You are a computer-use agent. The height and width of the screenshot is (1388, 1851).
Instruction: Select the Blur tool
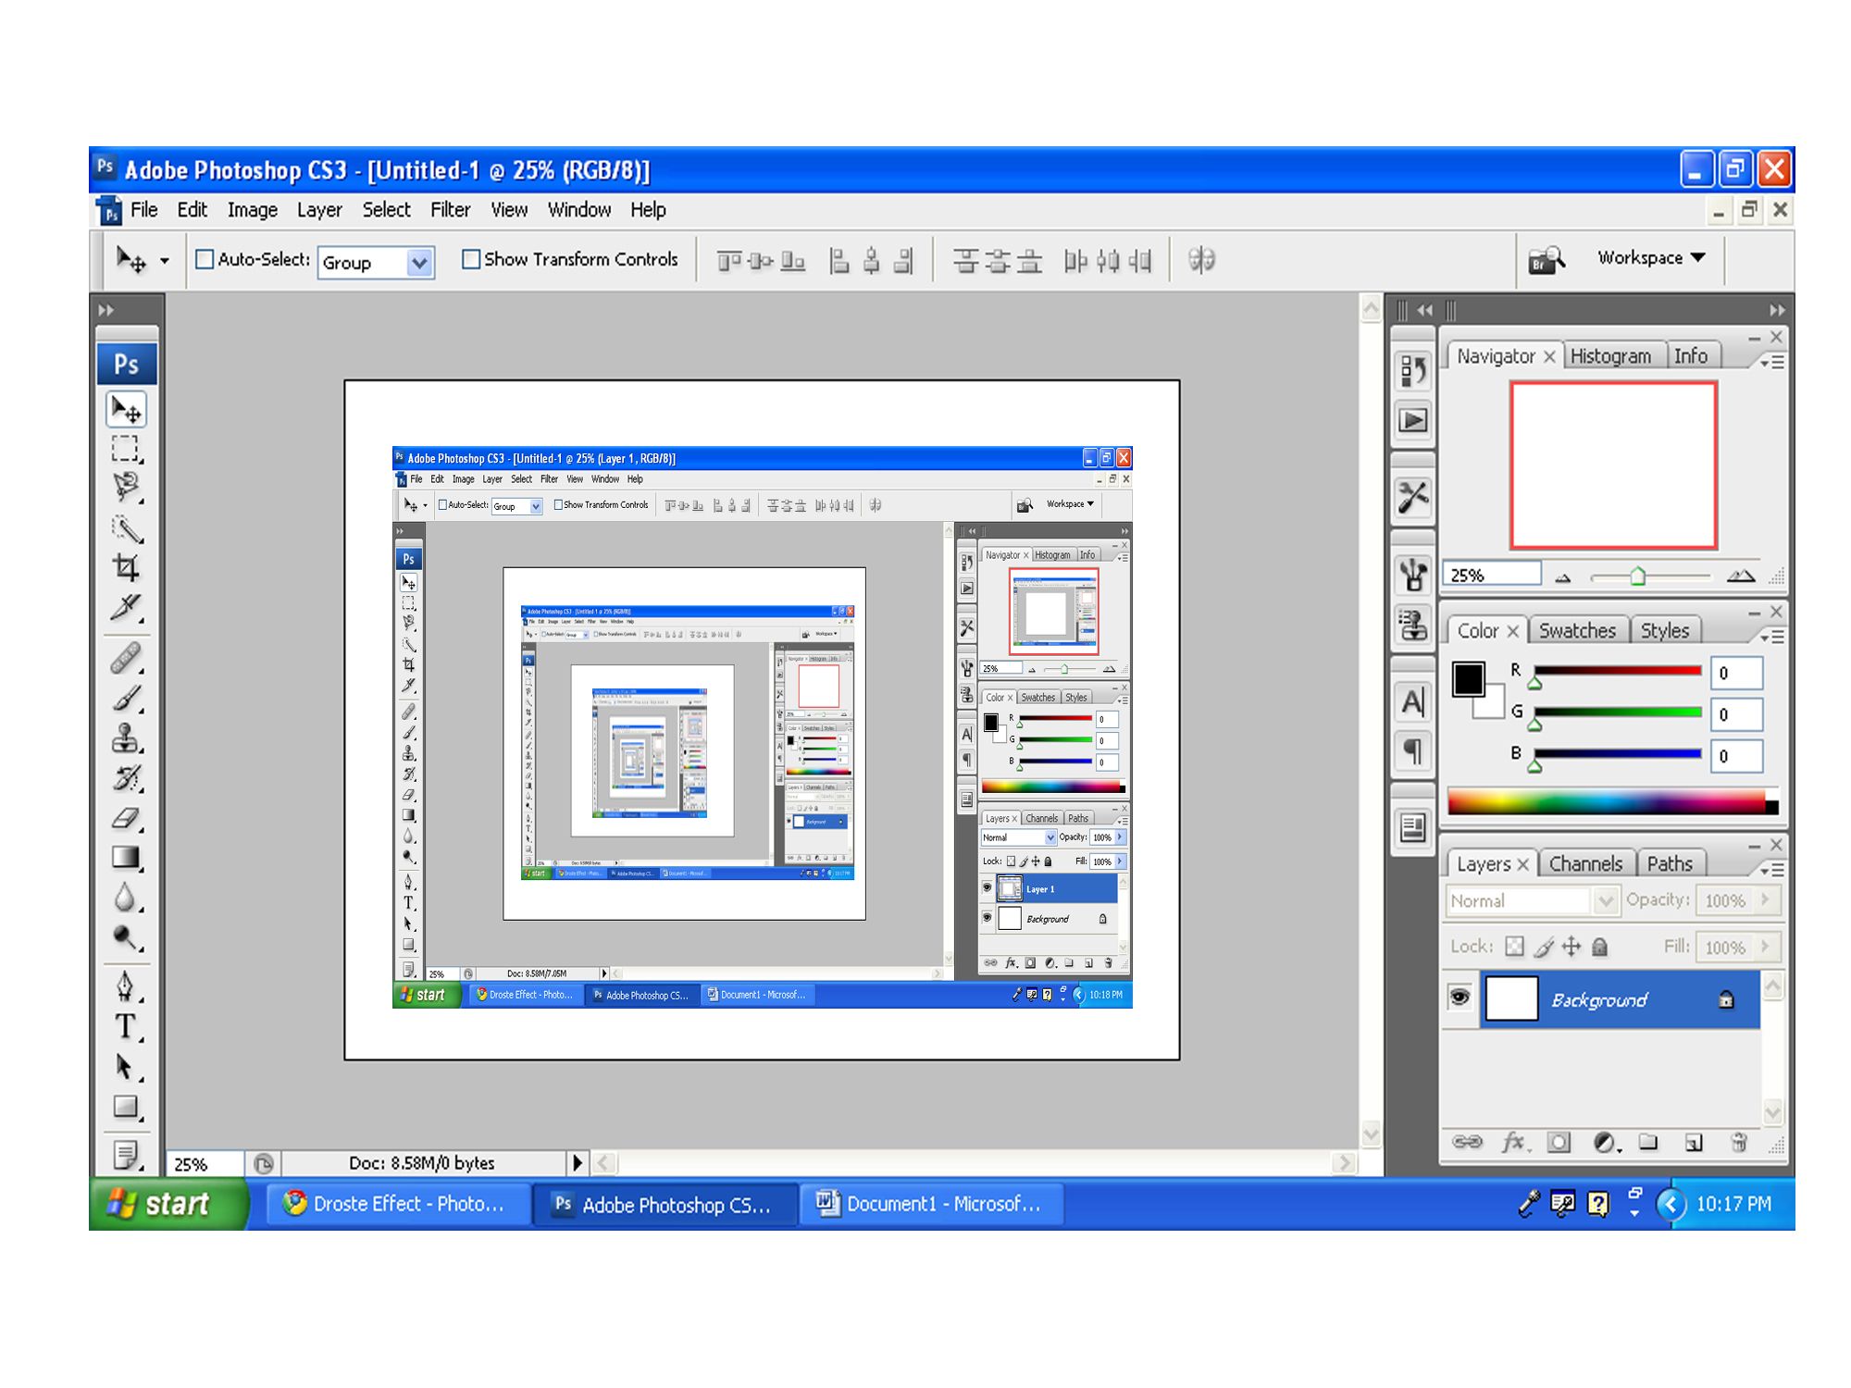126,898
